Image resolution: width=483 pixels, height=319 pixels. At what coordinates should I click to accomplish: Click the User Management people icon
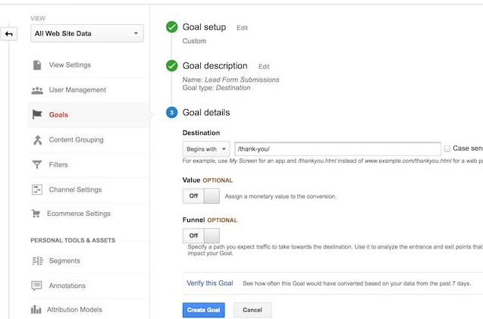[x=36, y=90]
